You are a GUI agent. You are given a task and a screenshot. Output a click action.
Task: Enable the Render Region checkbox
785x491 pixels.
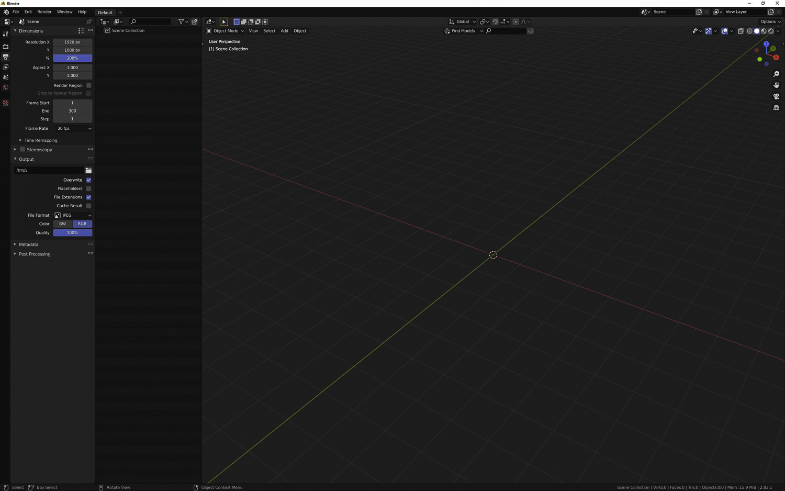88,85
